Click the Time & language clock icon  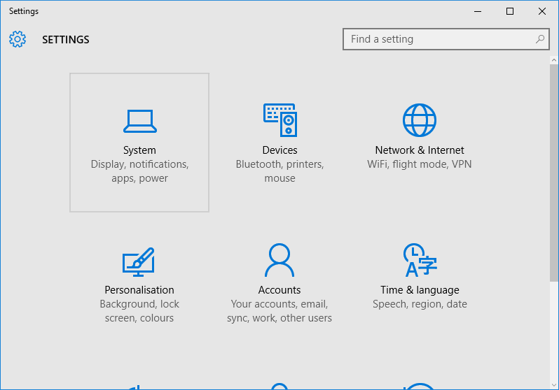point(420,261)
